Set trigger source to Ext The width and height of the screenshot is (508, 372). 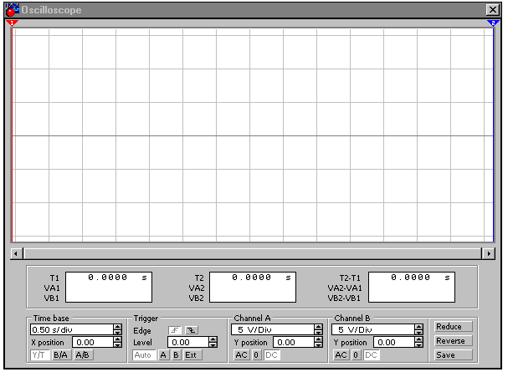[192, 354]
